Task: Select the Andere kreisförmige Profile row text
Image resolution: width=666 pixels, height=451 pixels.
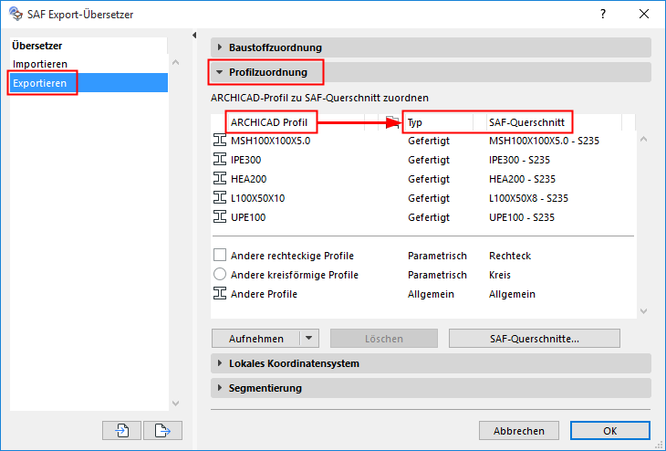Action: (x=295, y=275)
